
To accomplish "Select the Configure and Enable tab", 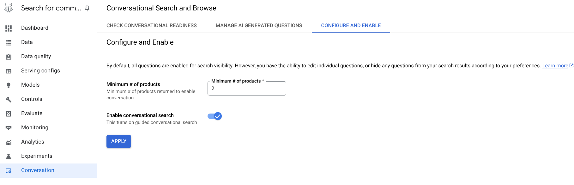I will [x=351, y=26].
